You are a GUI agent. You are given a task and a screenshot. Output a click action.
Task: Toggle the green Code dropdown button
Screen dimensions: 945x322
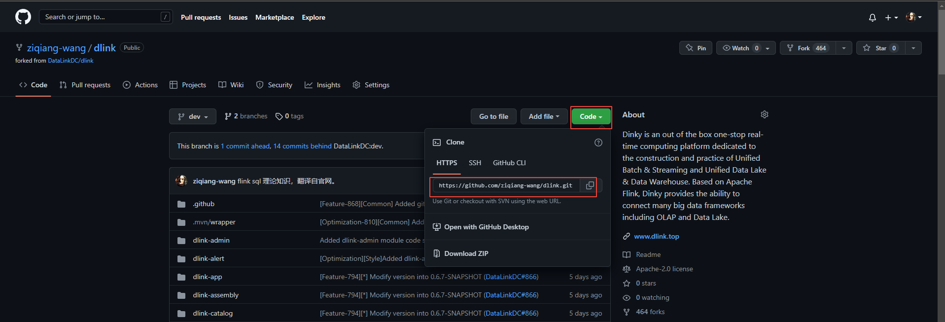pos(591,116)
